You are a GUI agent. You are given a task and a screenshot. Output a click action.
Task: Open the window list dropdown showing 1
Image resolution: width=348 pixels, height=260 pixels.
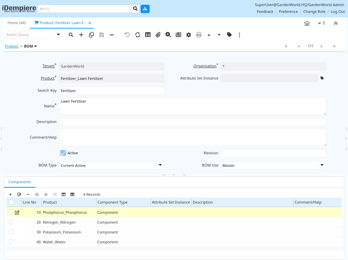coord(321,23)
